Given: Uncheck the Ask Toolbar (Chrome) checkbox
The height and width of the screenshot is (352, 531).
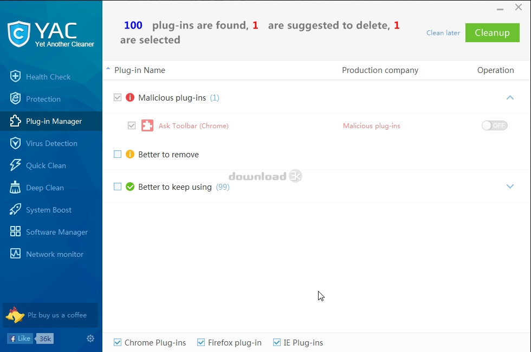Looking at the screenshot, I should tap(132, 125).
